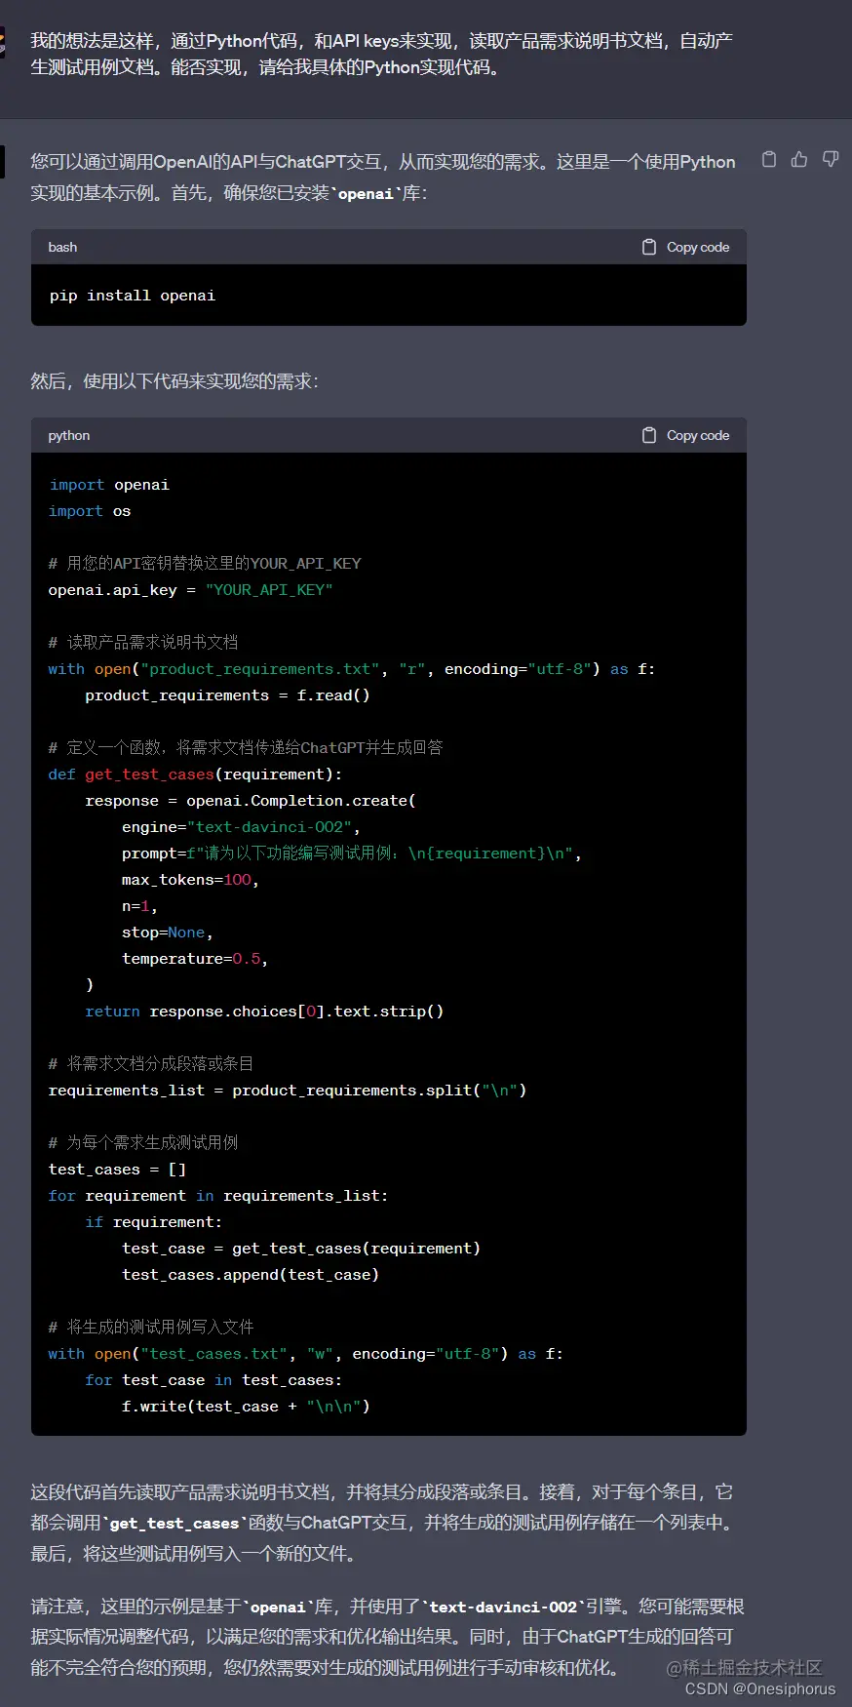Click the 'bash' language label
The height and width of the screenshot is (1707, 852).
tap(62, 247)
